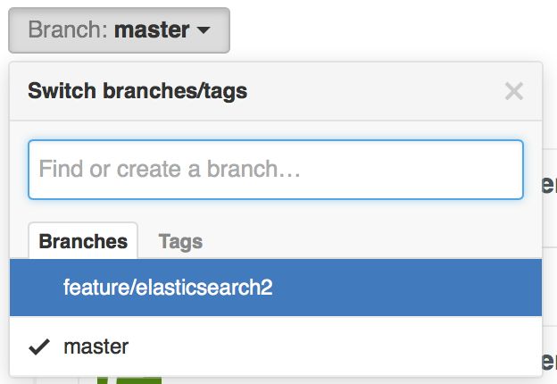Screen dimensions: 557x384
Task: Click the active Branches tab label
Action: pyautogui.click(x=83, y=241)
